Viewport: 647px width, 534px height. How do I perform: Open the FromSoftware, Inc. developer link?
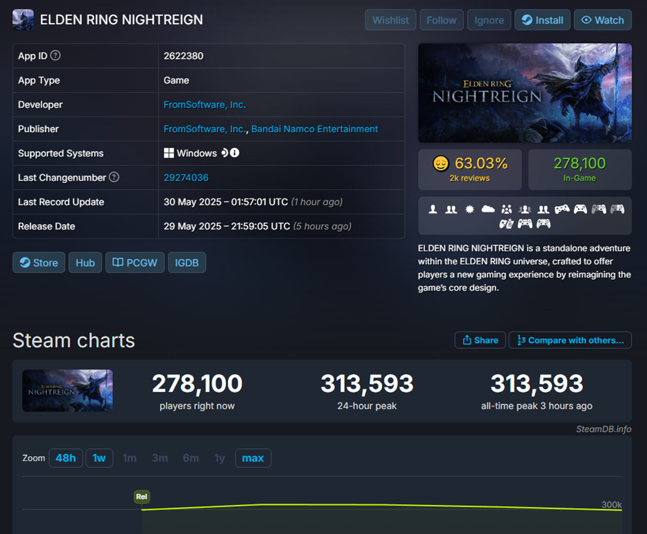point(204,104)
